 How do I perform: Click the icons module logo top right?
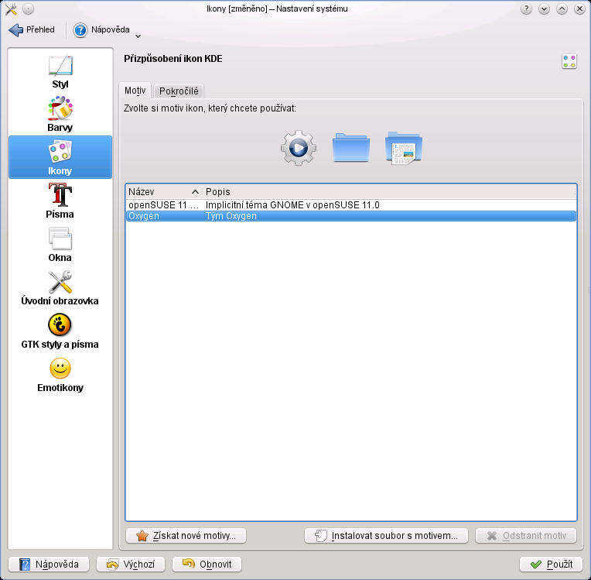coord(569,61)
